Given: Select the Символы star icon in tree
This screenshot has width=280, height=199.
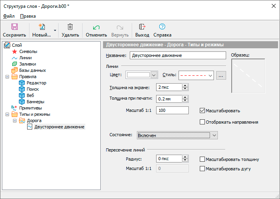Looking at the screenshot, I should click(15, 51).
